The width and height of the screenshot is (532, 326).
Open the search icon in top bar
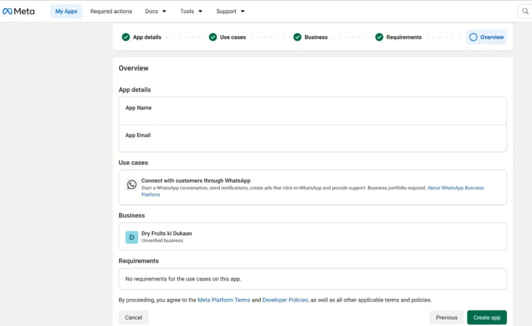click(525, 11)
